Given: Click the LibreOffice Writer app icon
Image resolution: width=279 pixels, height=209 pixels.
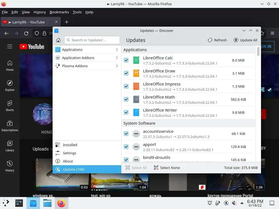Looking at the screenshot, I should tap(136, 112).
